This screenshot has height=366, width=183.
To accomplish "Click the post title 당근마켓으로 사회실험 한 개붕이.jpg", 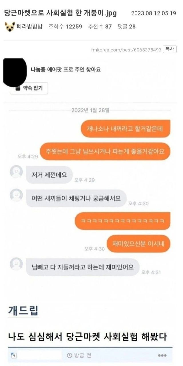I will click(x=61, y=13).
